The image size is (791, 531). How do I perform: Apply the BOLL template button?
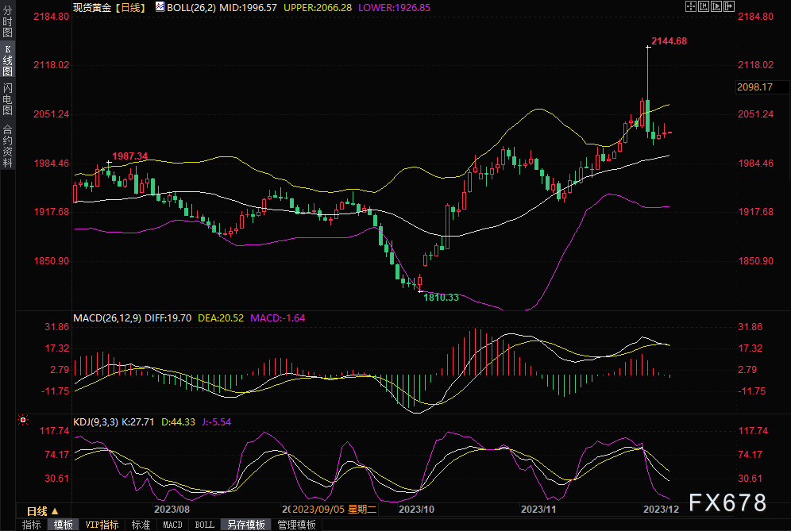[204, 525]
